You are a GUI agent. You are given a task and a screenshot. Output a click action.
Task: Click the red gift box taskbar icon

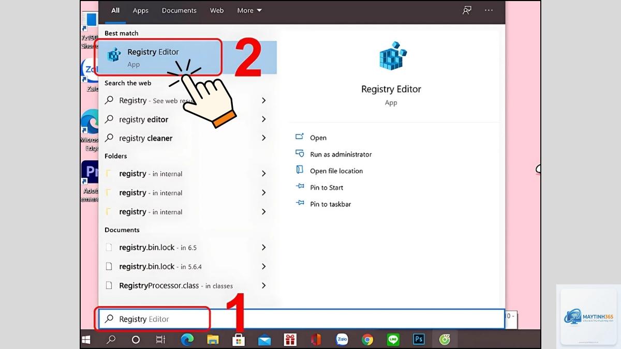tap(290, 340)
